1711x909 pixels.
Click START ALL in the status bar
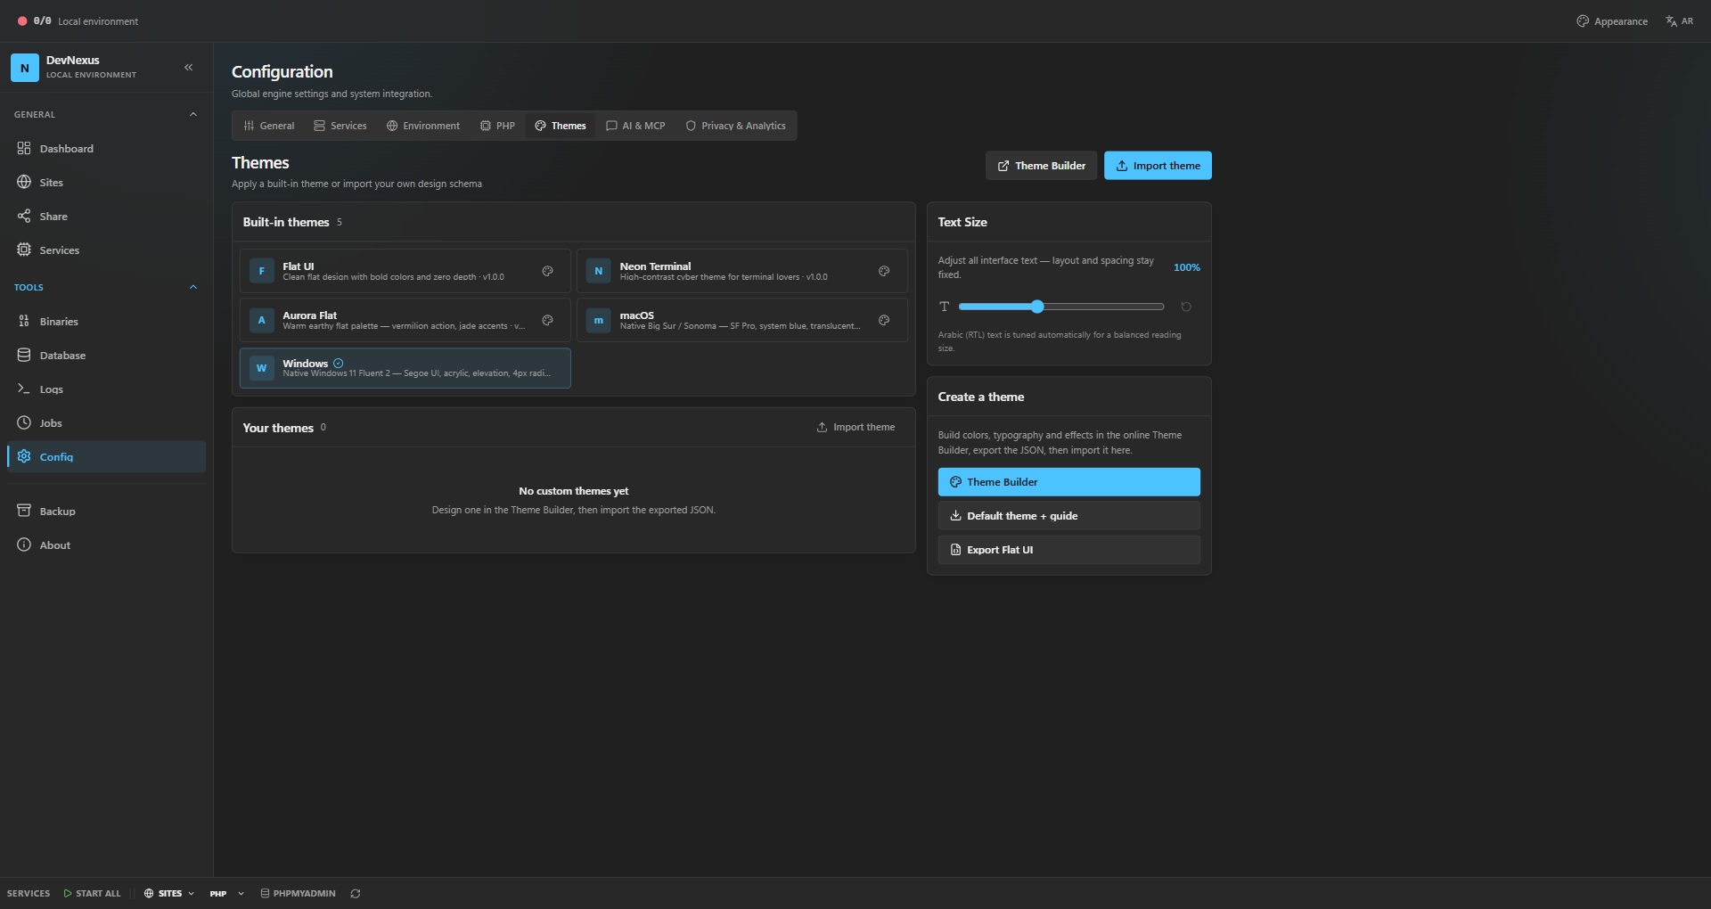pos(92,894)
